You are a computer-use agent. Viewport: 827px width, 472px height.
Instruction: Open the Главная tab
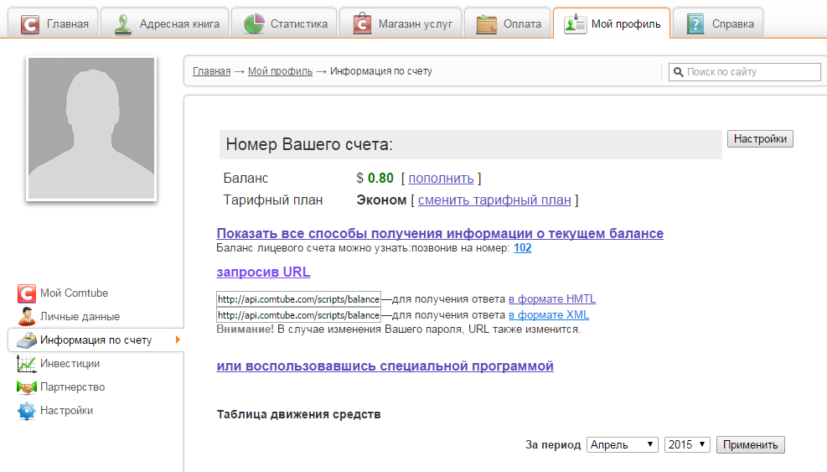pos(54,23)
